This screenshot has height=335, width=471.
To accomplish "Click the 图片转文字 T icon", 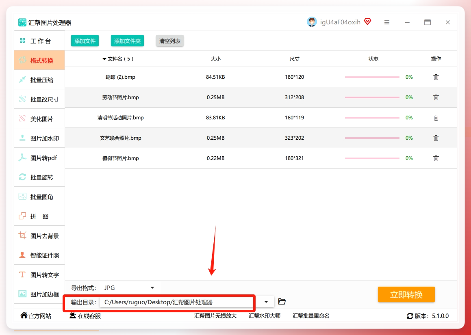I will (22, 274).
